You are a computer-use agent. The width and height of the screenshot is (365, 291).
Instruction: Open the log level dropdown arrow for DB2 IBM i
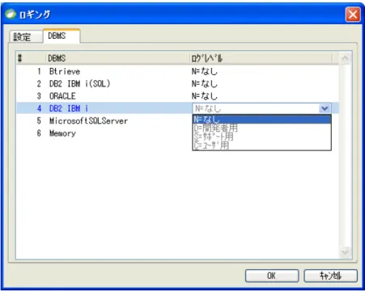[325, 108]
